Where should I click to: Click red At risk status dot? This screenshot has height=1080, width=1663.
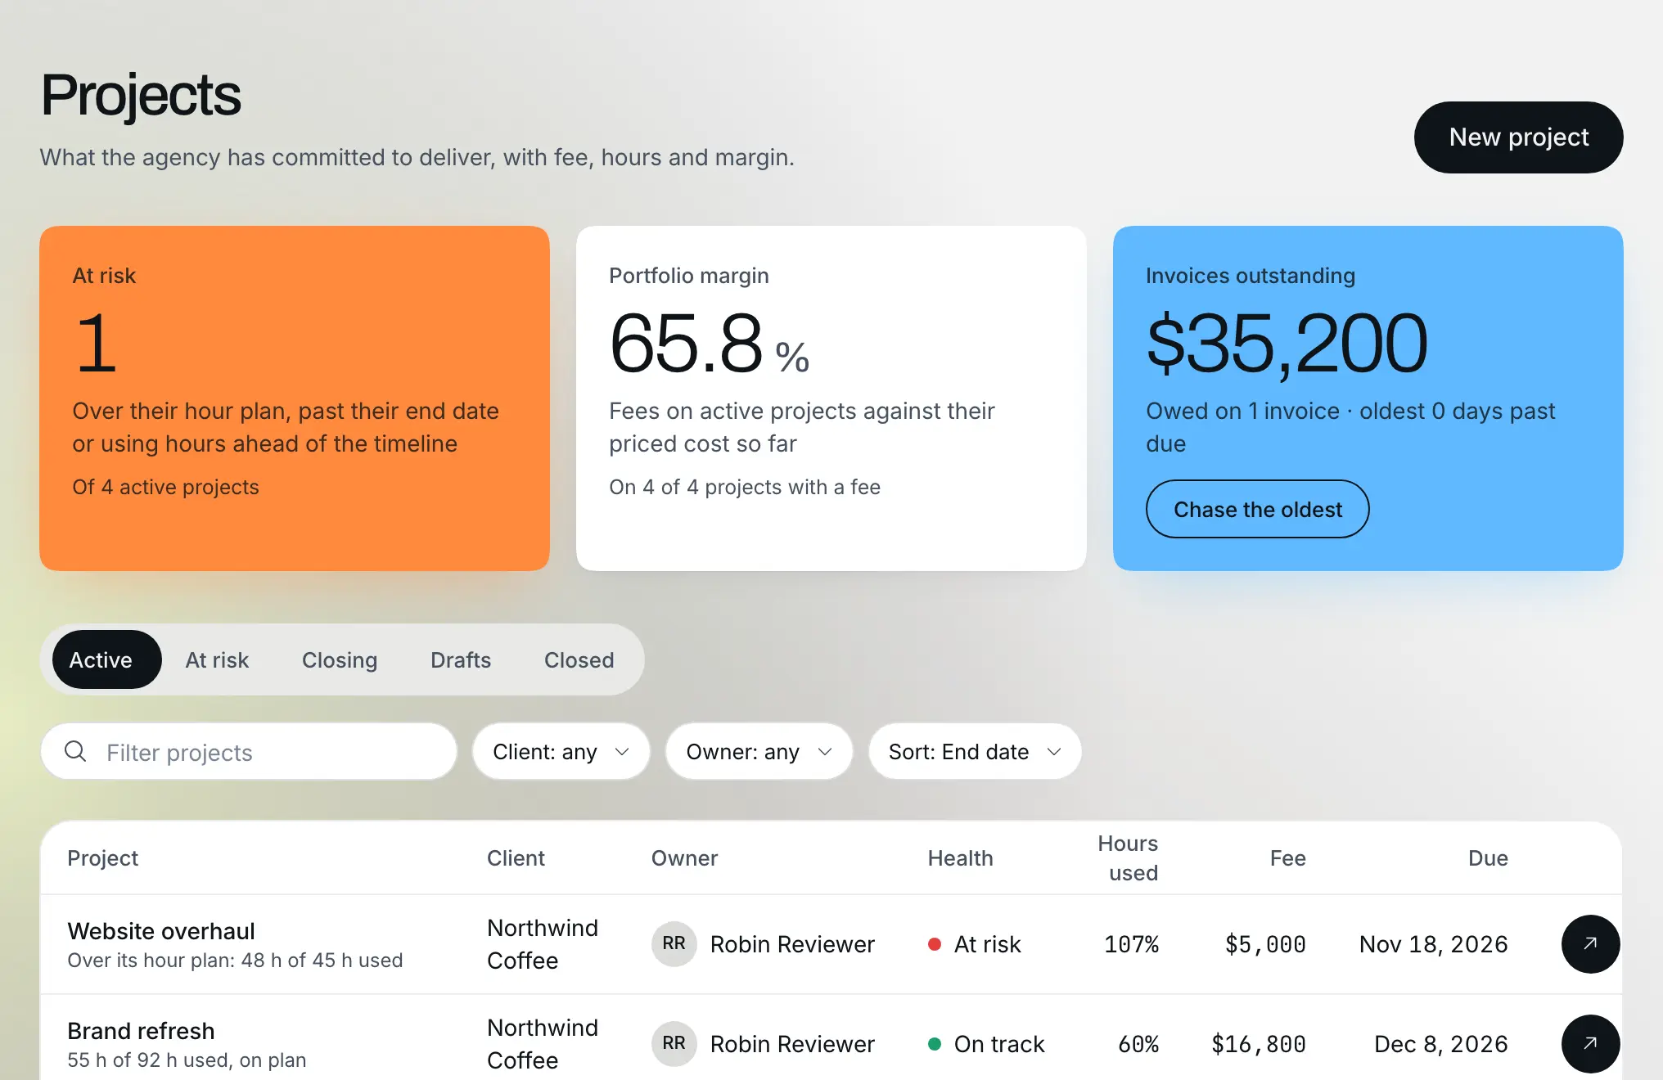pos(934,944)
